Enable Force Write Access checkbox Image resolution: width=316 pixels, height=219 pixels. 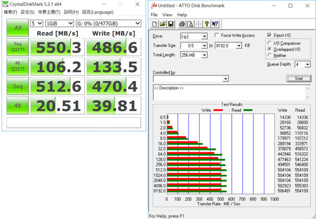click(217, 35)
